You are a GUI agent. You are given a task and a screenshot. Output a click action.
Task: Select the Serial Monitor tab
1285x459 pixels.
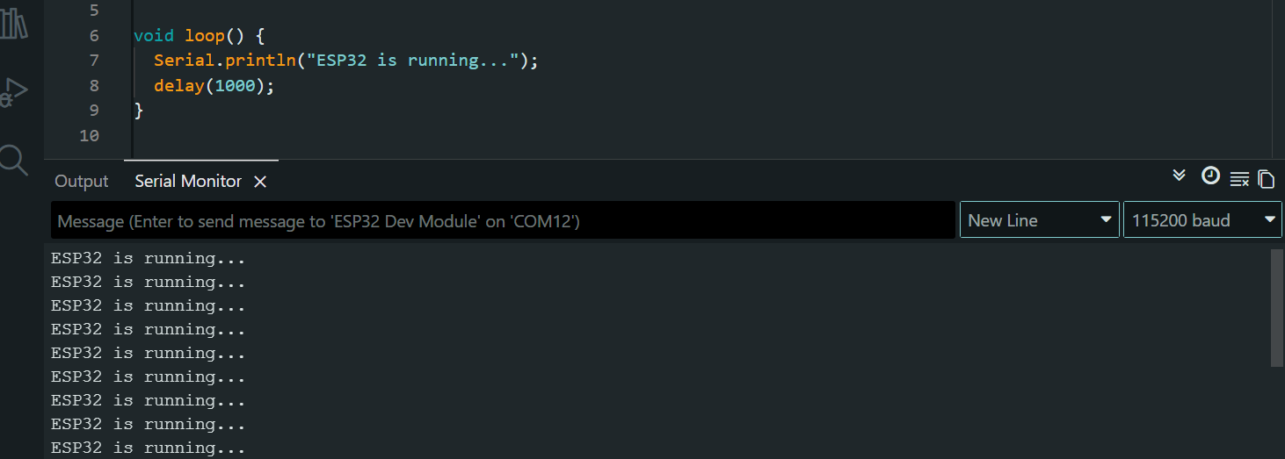(188, 182)
